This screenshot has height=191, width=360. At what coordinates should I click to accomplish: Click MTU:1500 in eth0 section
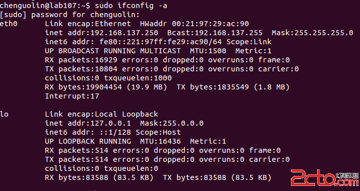(x=208, y=51)
